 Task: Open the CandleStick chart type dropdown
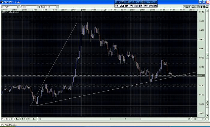click(x=49, y=7)
